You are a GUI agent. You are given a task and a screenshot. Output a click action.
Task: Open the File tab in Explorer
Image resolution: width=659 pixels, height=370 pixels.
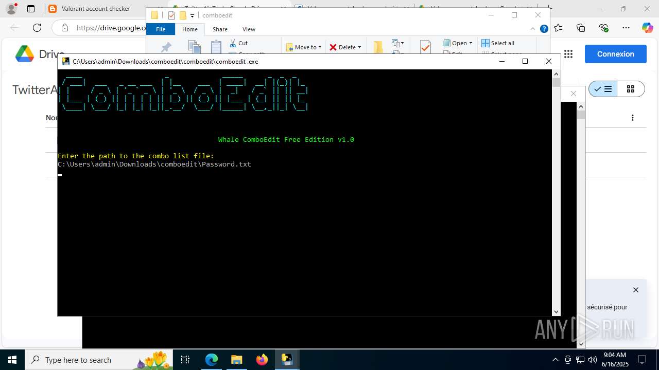pos(161,29)
